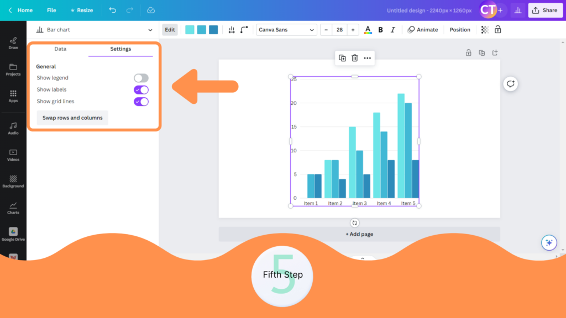Open the Draw tool in sidebar
The width and height of the screenshot is (566, 318).
tap(13, 43)
